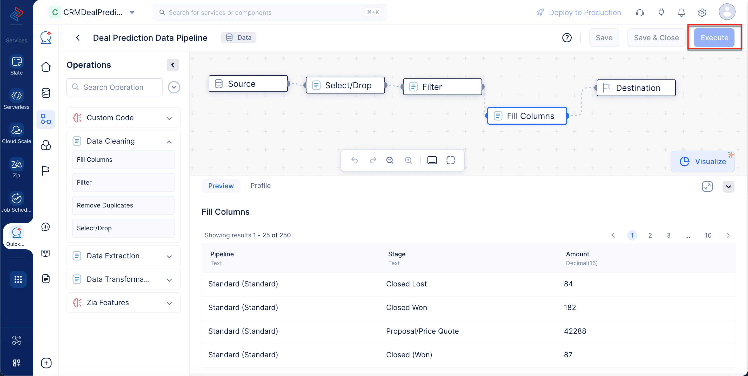Choose the Remove Duplicates operation
748x376 pixels.
click(x=123, y=205)
